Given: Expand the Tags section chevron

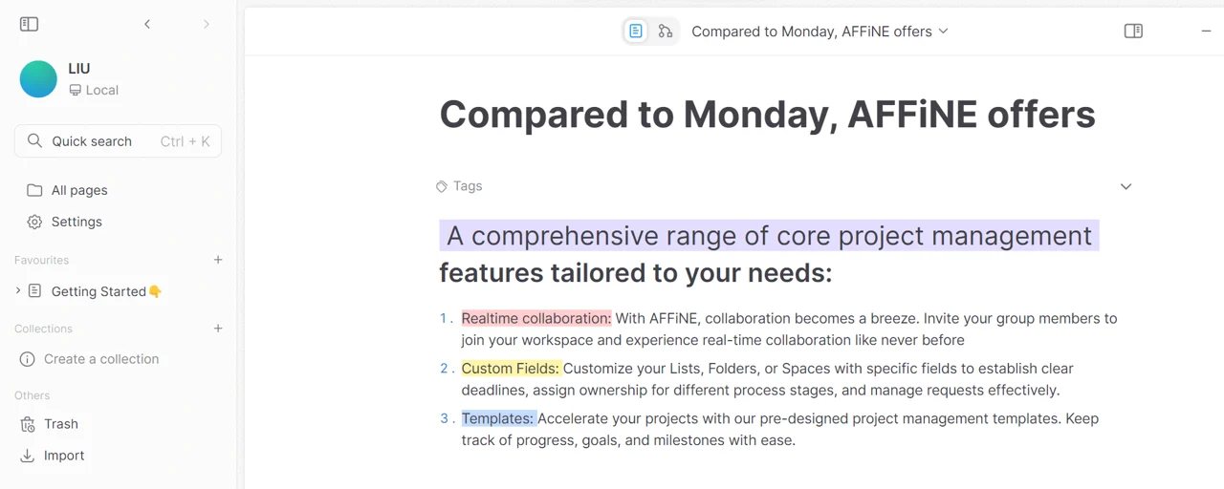Looking at the screenshot, I should (x=1126, y=186).
